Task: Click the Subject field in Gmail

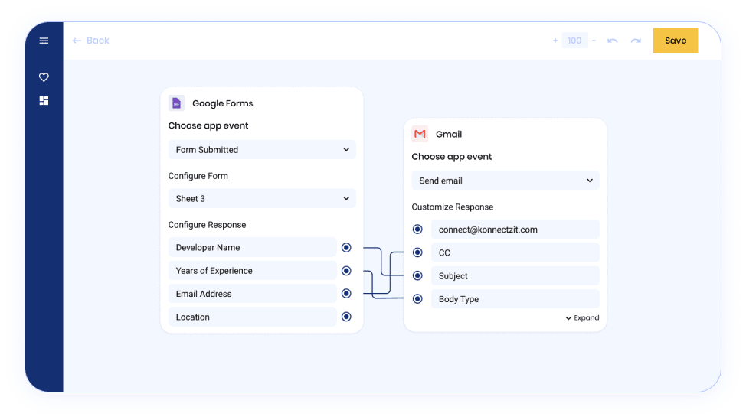Action: (515, 276)
